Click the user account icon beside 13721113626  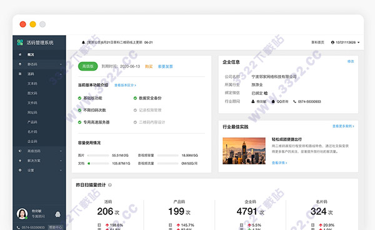coord(332,42)
